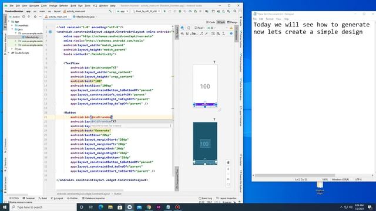Open the API 30 version dropdown in design toolbar
The image size is (376, 211).
tap(211, 28)
